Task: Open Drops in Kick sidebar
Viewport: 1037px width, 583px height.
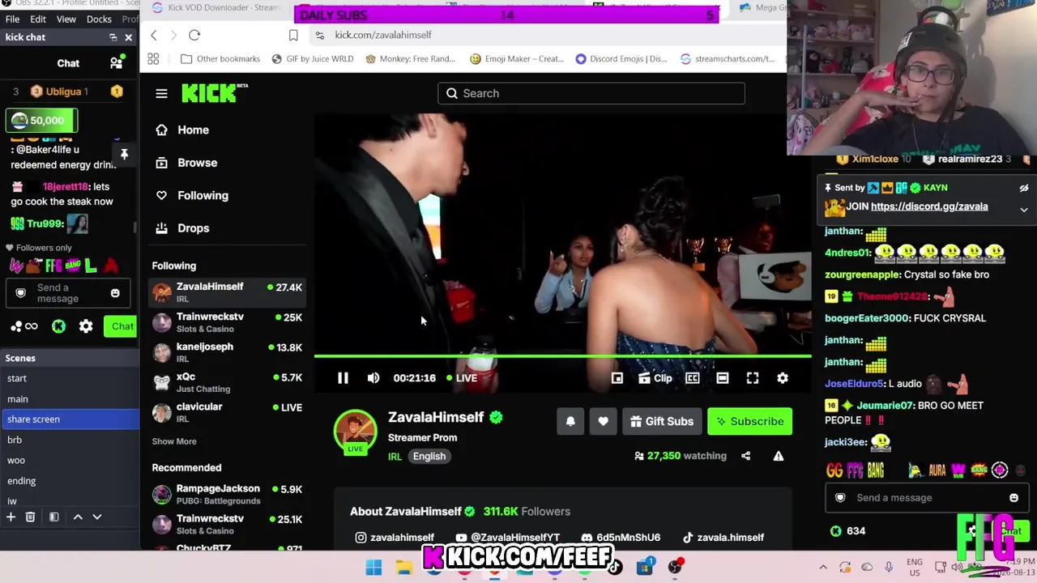Action: tap(183, 228)
